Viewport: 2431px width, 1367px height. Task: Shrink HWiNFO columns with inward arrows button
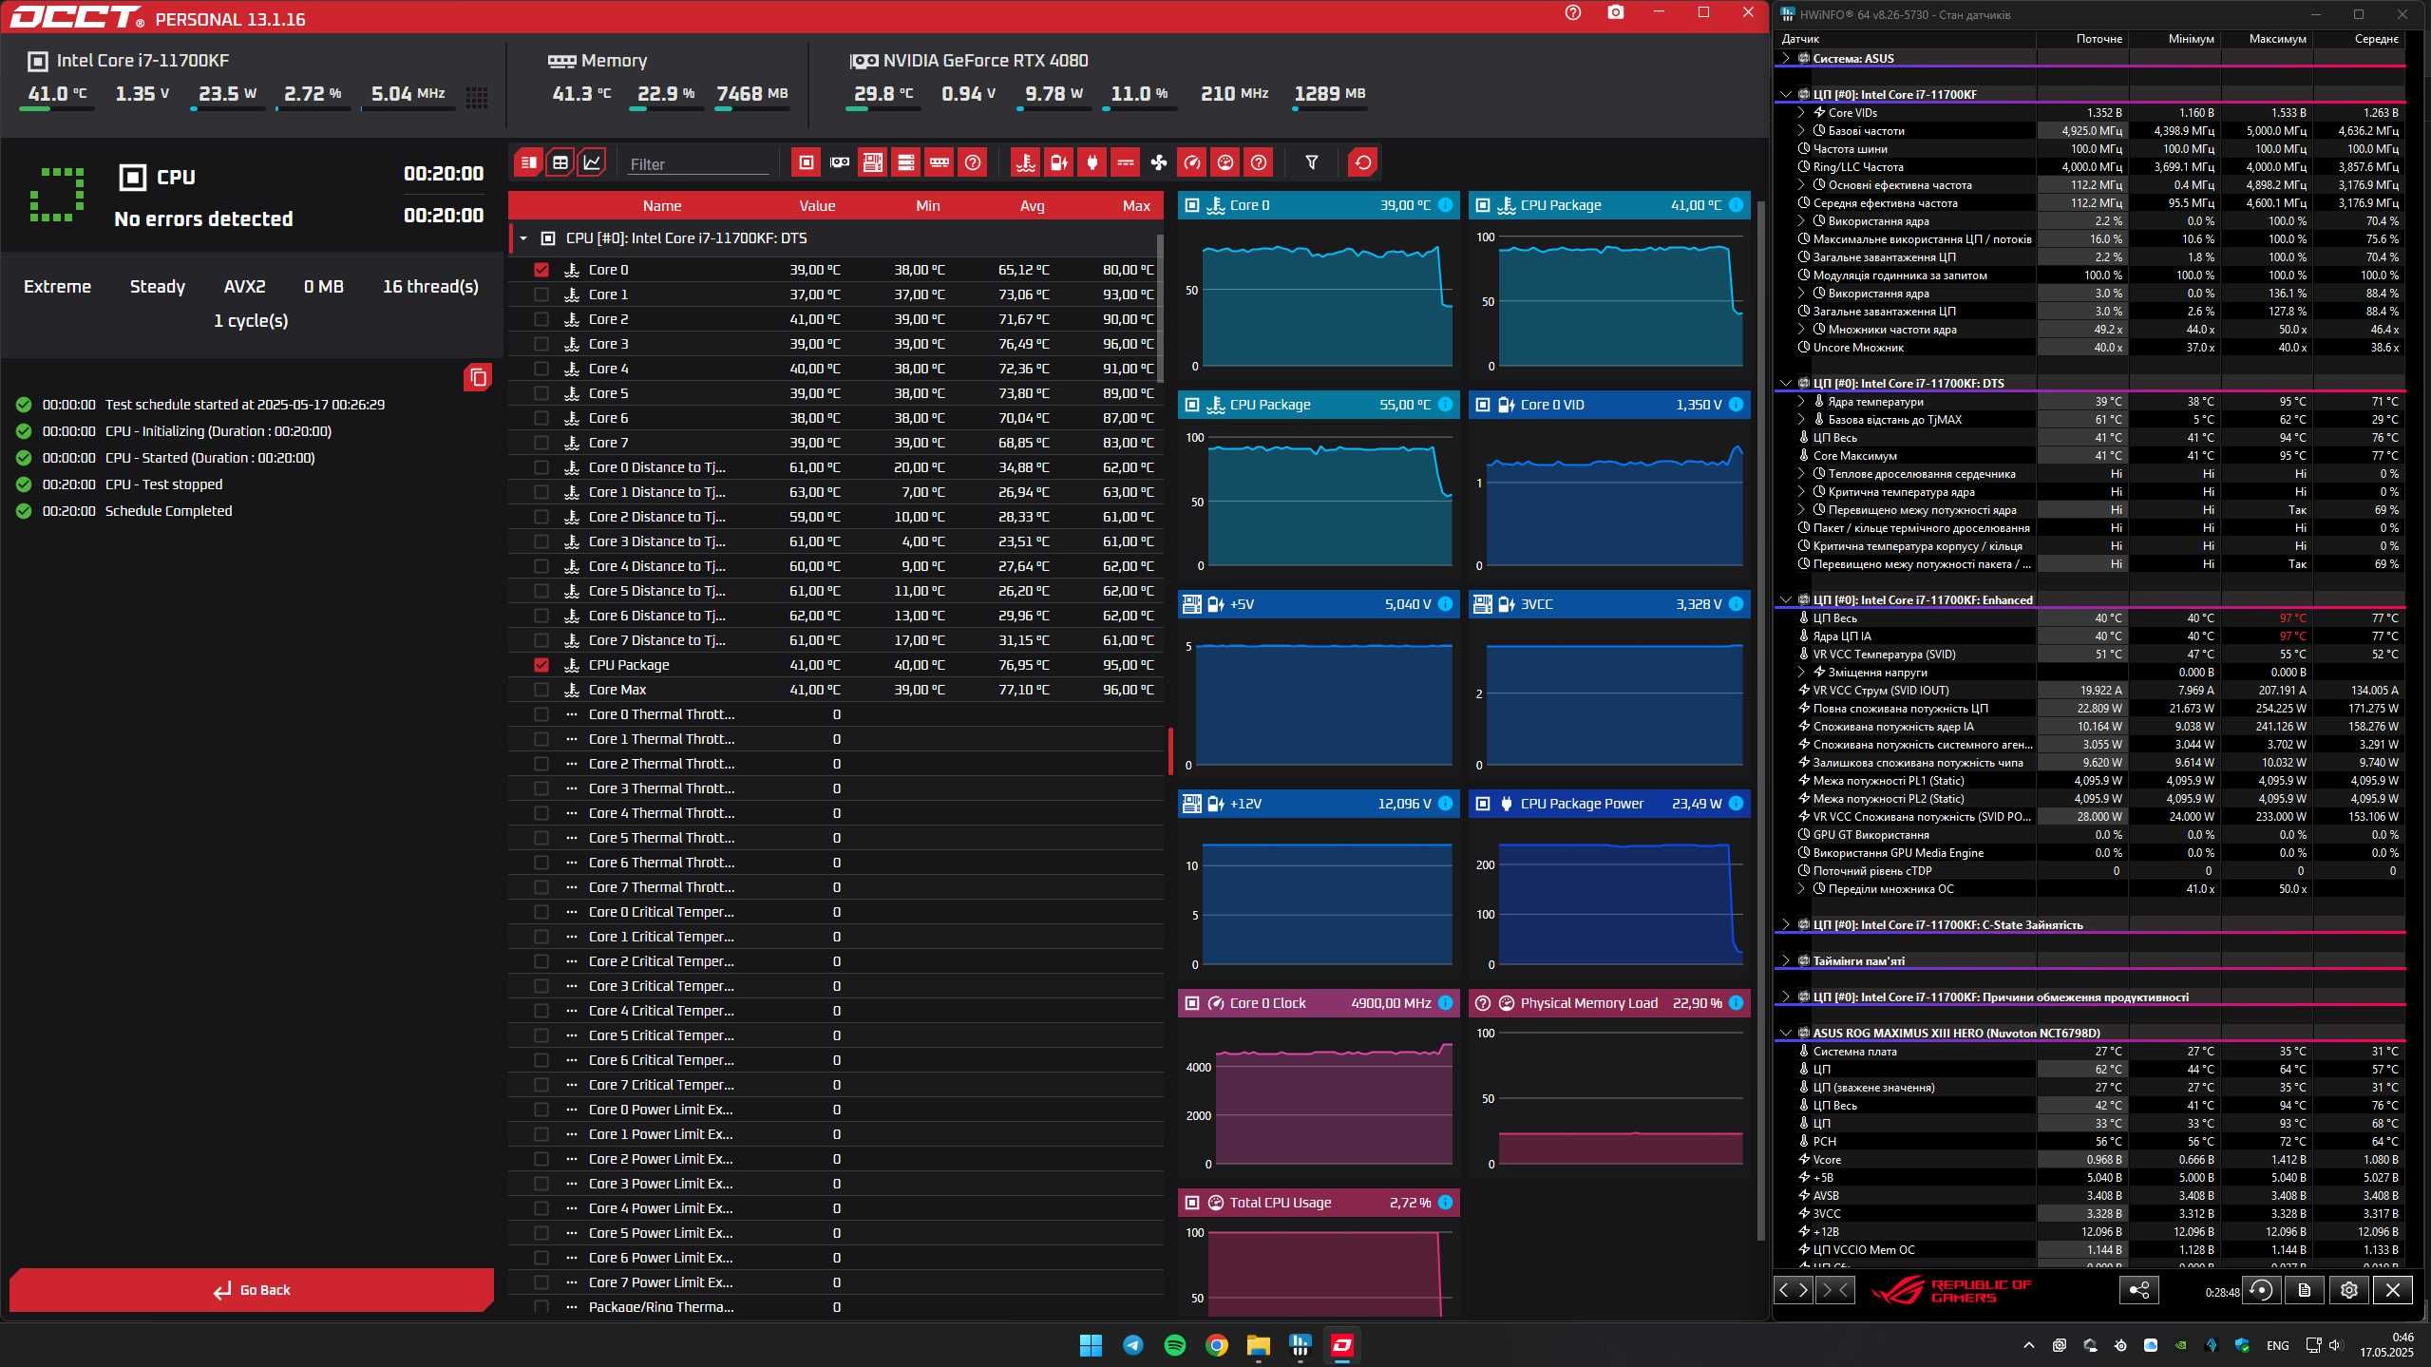point(1835,1290)
